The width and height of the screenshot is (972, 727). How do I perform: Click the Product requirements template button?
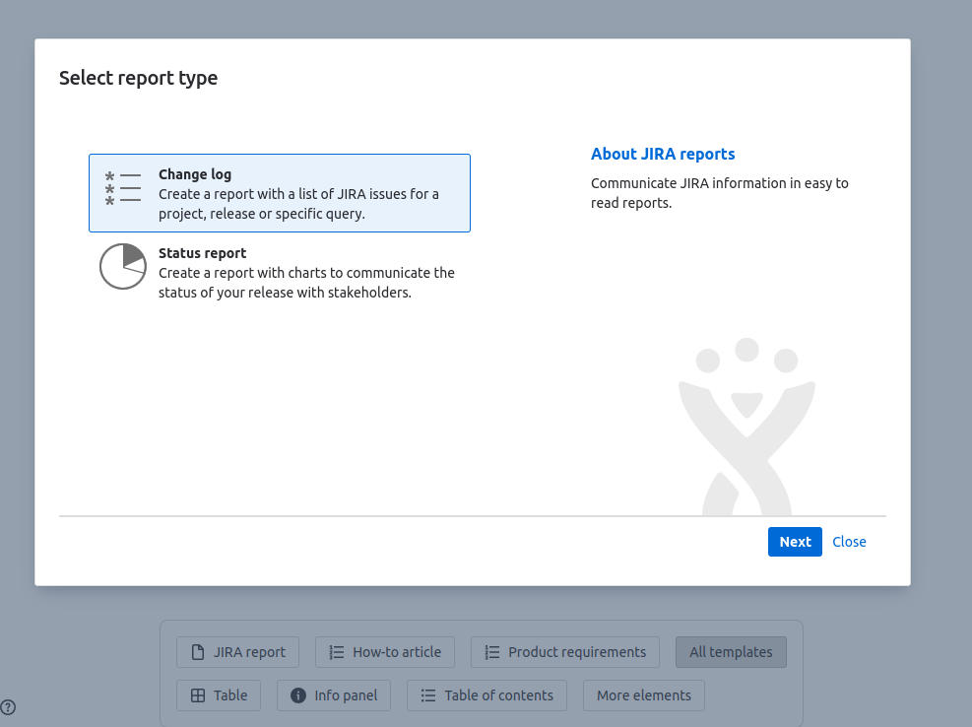click(564, 652)
